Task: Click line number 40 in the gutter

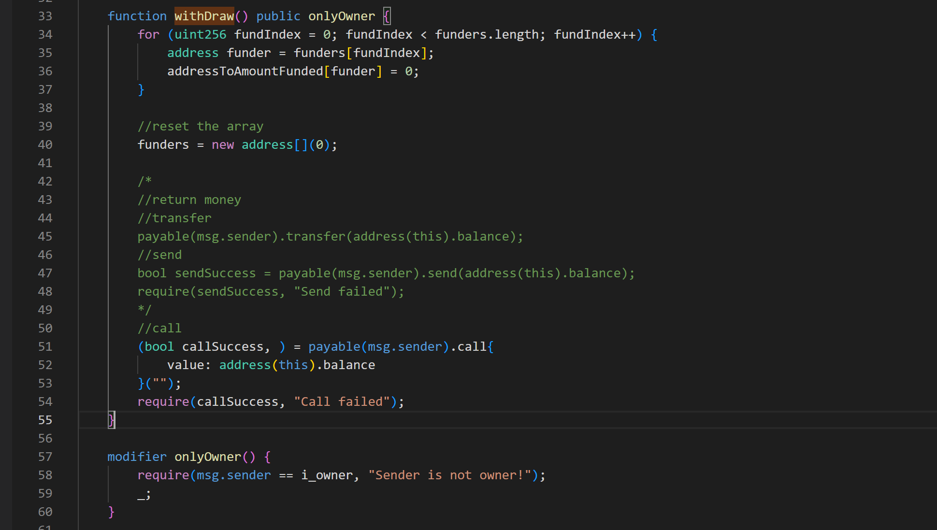Action: pos(45,145)
